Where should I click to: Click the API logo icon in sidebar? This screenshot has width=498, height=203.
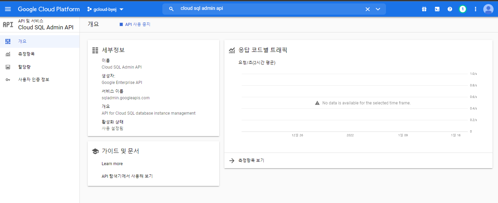pyautogui.click(x=8, y=24)
